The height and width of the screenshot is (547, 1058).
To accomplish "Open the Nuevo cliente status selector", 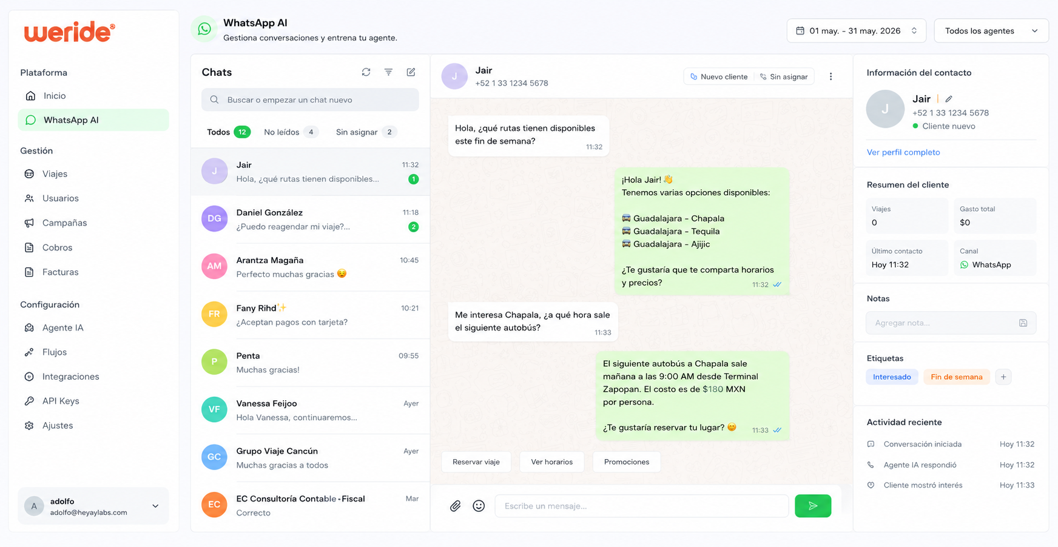I will pos(718,76).
